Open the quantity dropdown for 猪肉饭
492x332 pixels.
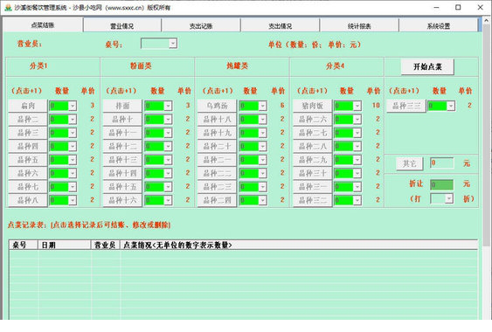pyautogui.click(x=357, y=106)
